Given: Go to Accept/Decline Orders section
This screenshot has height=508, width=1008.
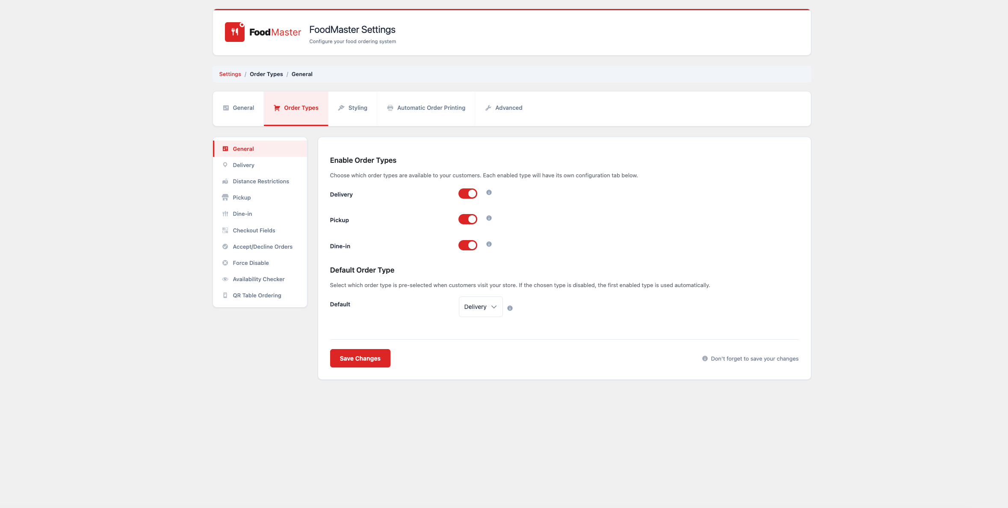Looking at the screenshot, I should coord(260,247).
